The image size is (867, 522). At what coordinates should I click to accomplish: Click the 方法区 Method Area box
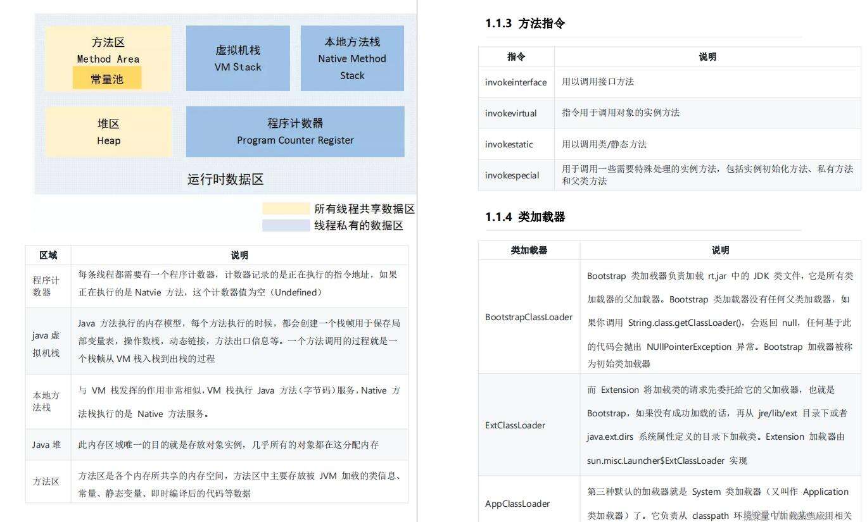tap(108, 59)
